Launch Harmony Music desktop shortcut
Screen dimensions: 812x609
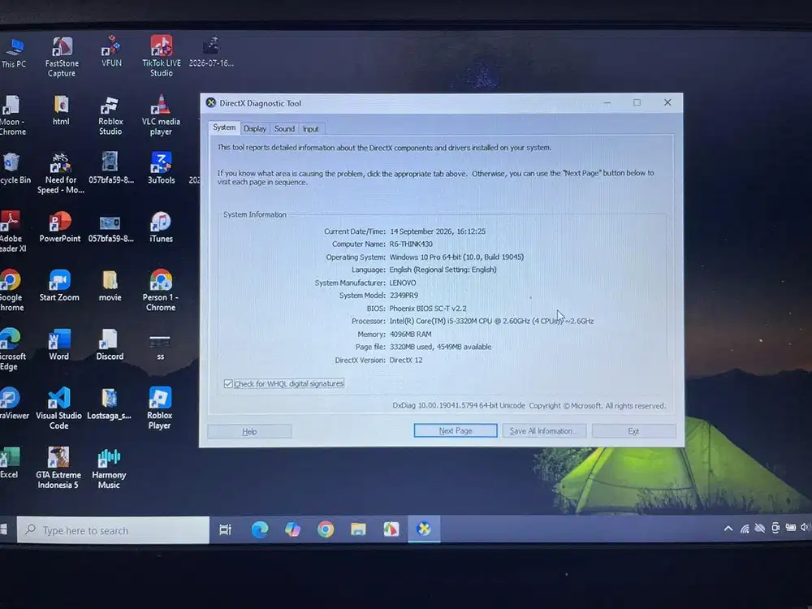[109, 469]
